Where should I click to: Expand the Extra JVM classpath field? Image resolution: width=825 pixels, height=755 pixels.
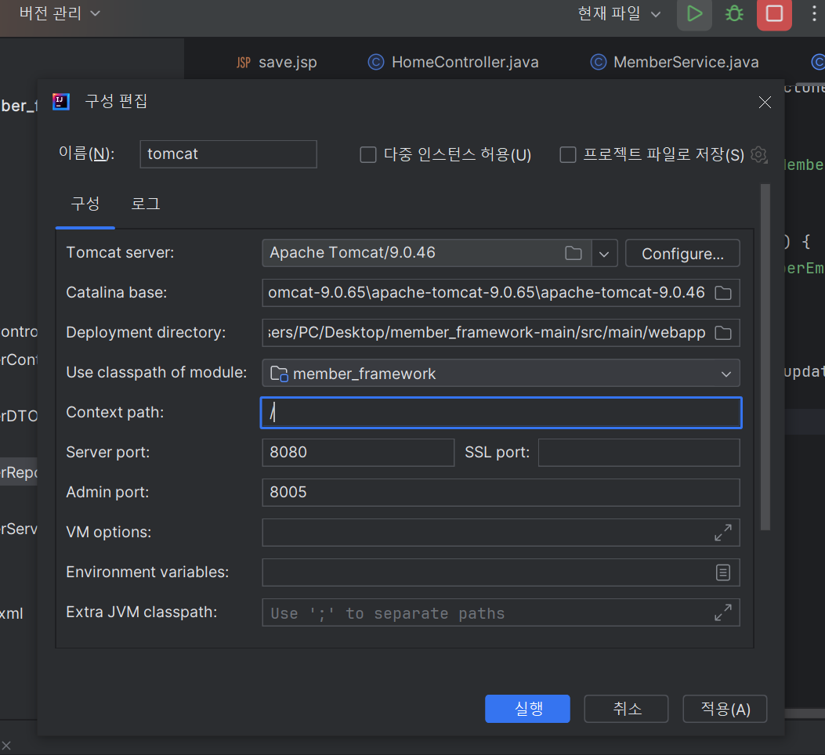click(723, 612)
